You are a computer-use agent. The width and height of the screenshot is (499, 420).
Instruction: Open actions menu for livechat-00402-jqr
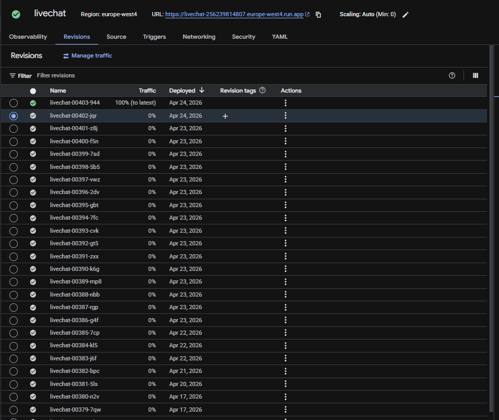pyautogui.click(x=285, y=116)
